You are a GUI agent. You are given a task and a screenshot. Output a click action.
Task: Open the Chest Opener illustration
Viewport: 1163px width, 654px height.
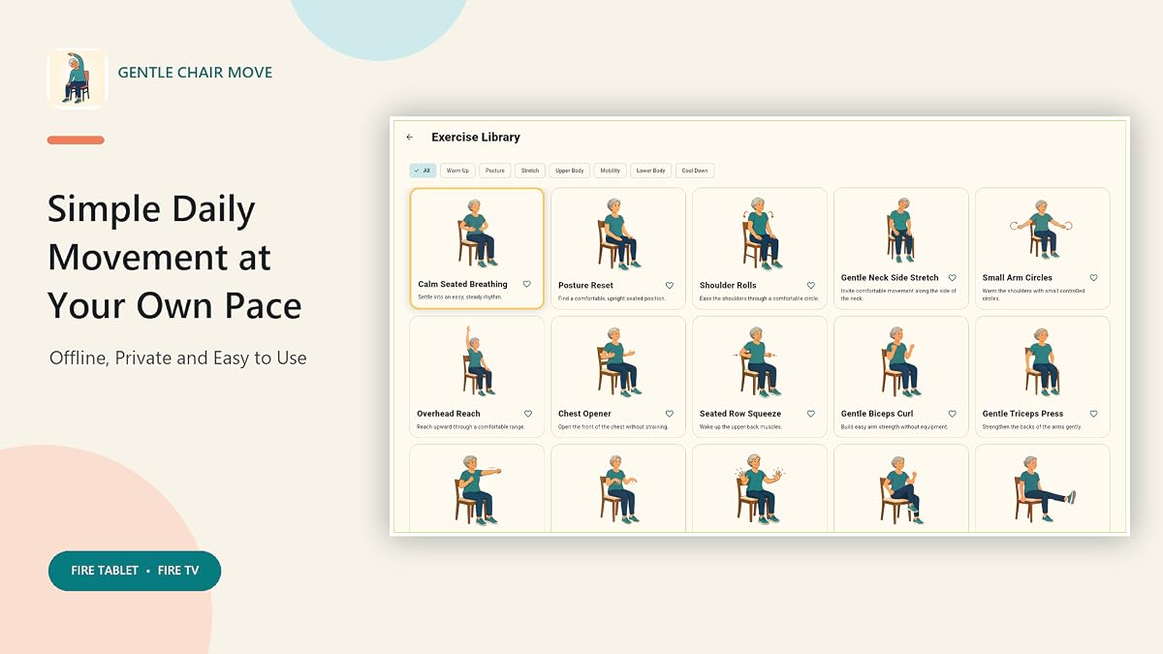click(616, 361)
